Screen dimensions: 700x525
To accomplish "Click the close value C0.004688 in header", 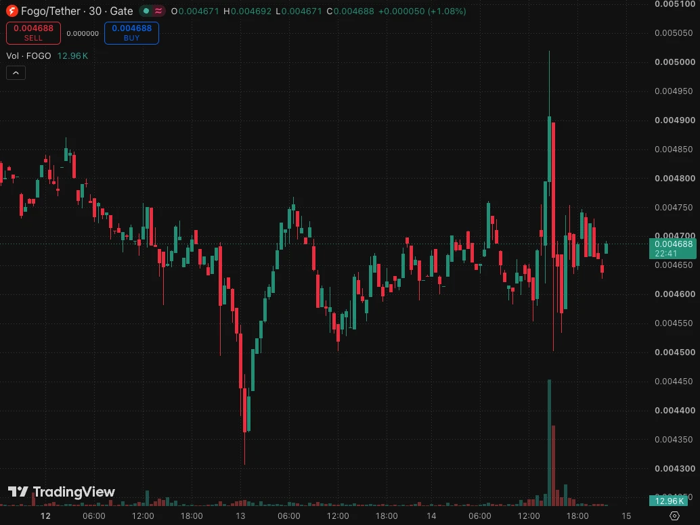I will [x=351, y=11].
